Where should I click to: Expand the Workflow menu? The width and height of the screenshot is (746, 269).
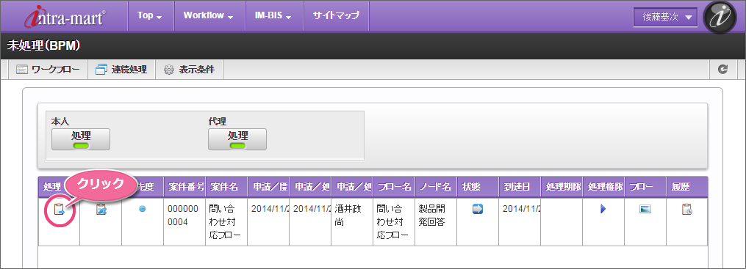click(x=209, y=15)
